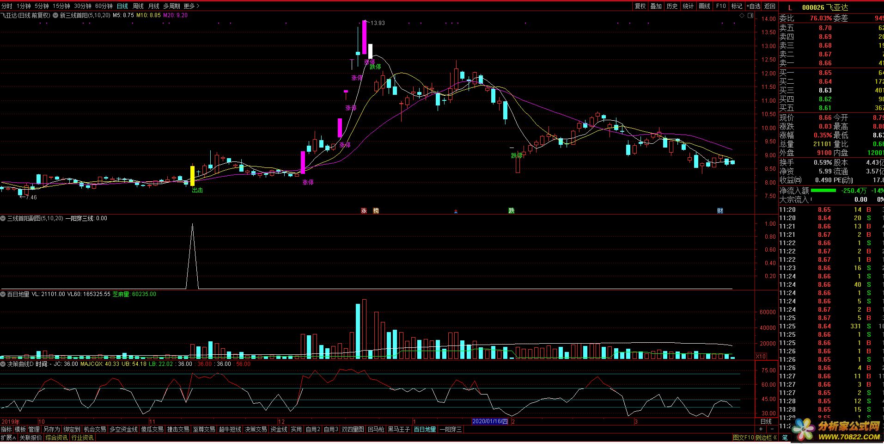Select the 15分钟 period tab
This screenshot has height=444, width=884.
click(61, 6)
